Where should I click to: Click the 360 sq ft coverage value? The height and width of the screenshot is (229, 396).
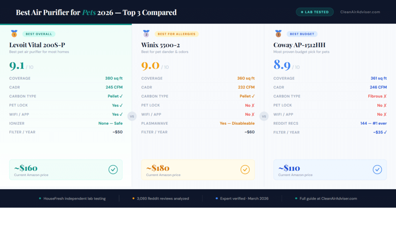click(x=246, y=78)
